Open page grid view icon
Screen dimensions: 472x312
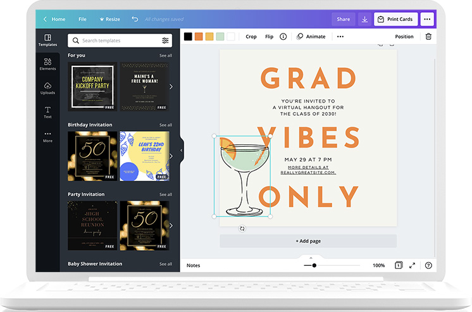(399, 265)
